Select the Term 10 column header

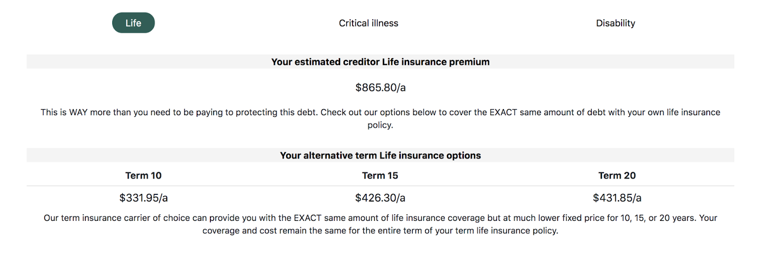point(143,176)
